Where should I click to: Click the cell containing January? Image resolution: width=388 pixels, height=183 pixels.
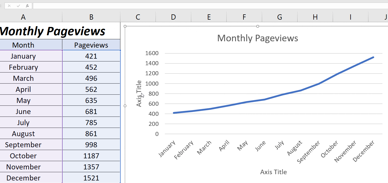click(x=23, y=56)
